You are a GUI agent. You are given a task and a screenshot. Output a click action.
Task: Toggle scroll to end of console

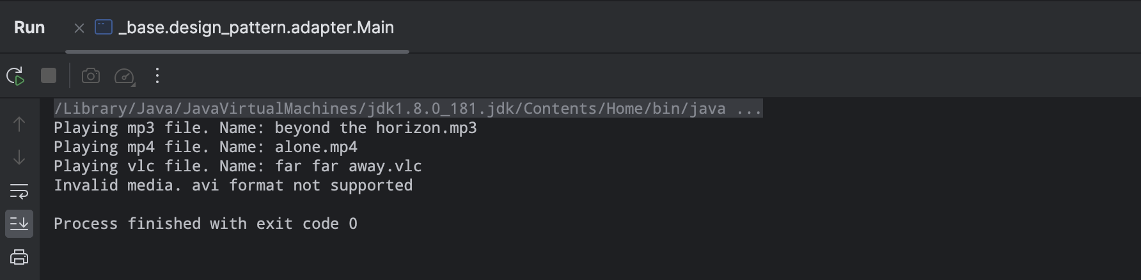[x=19, y=224]
